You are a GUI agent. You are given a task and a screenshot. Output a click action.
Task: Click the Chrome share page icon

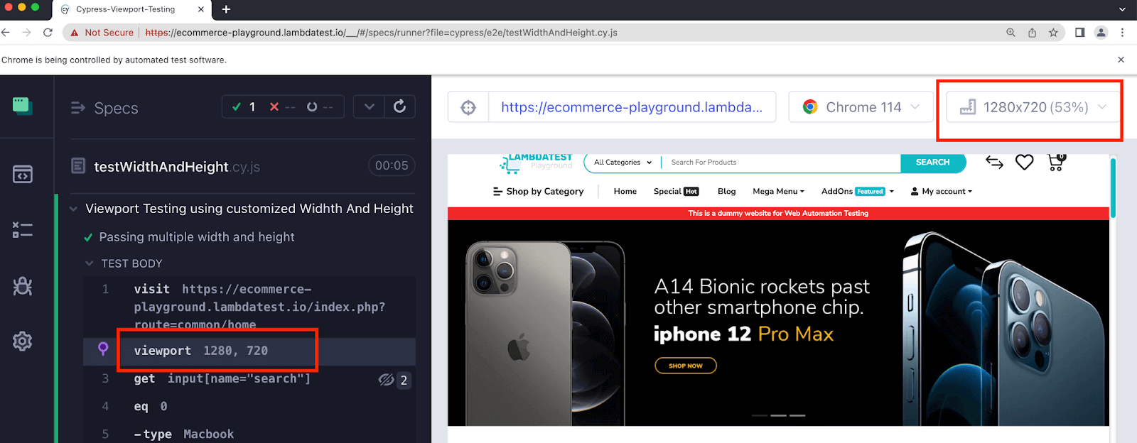click(1032, 33)
